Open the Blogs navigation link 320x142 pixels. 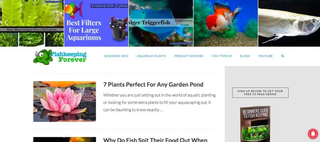[245, 56]
